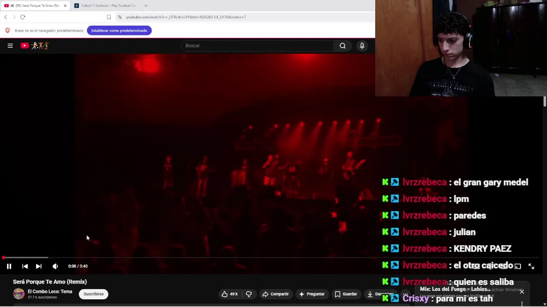Open El Combo Loco: Tema channel link
This screenshot has height=307, width=547.
(x=50, y=292)
